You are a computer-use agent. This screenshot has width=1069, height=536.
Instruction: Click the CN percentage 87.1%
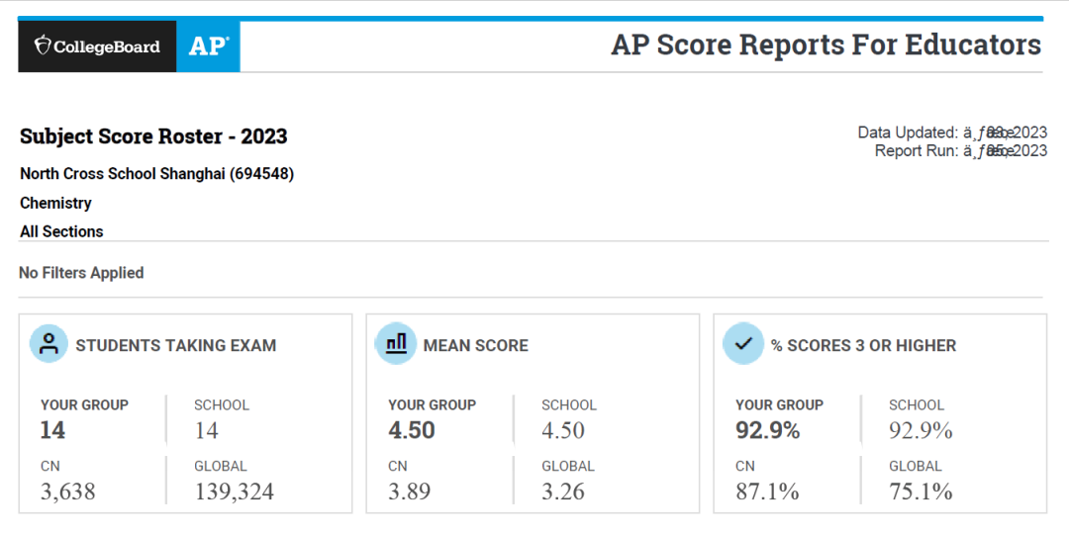pyautogui.click(x=767, y=491)
